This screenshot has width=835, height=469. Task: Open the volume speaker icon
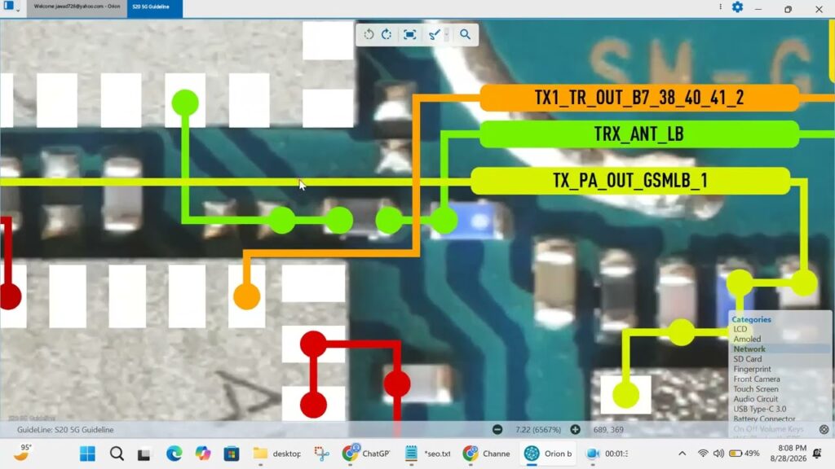(718, 454)
